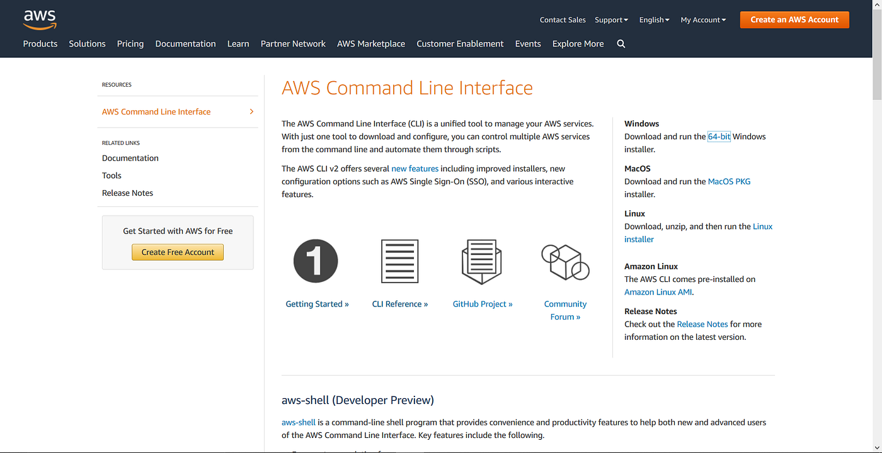882x453 pixels.
Task: Click the GitHub Project icon
Action: [x=482, y=261]
